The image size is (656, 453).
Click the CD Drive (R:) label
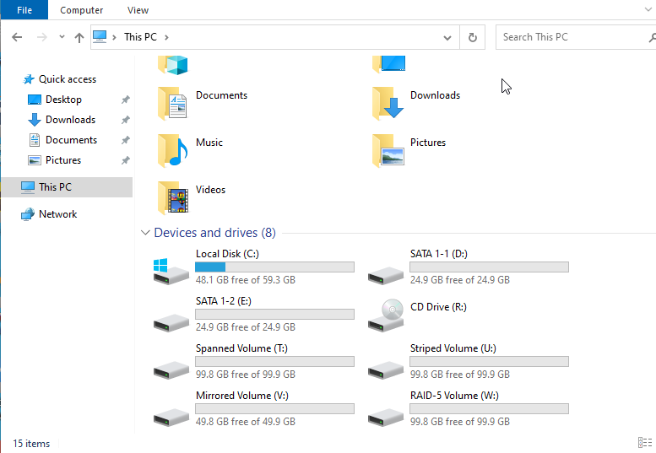438,307
